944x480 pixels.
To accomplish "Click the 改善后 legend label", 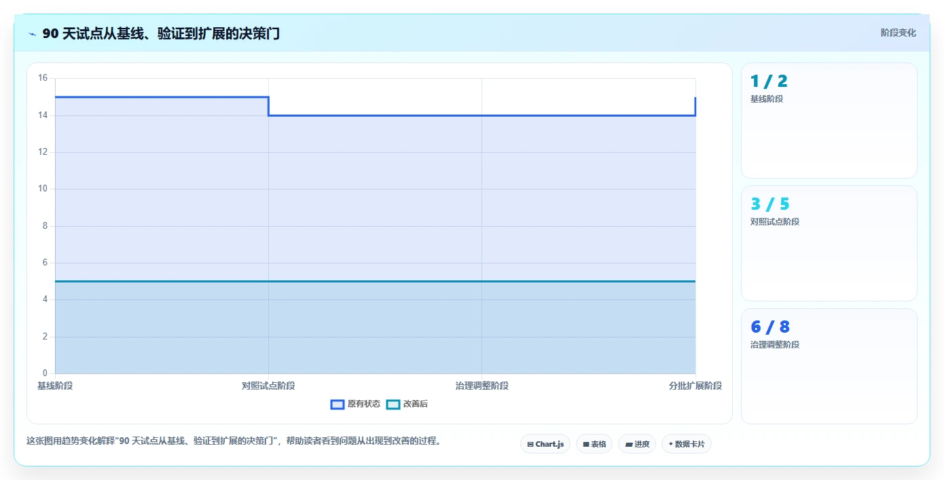I will 416,404.
